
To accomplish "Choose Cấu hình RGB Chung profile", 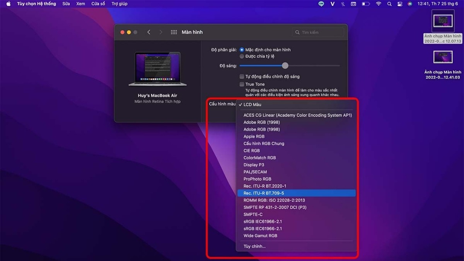I will tap(297, 143).
